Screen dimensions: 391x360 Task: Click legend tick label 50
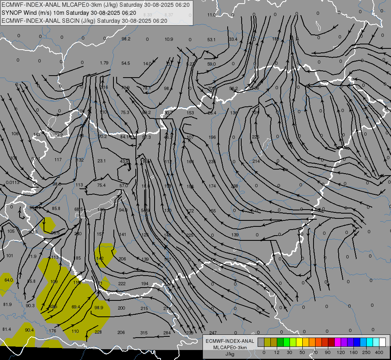302,352
